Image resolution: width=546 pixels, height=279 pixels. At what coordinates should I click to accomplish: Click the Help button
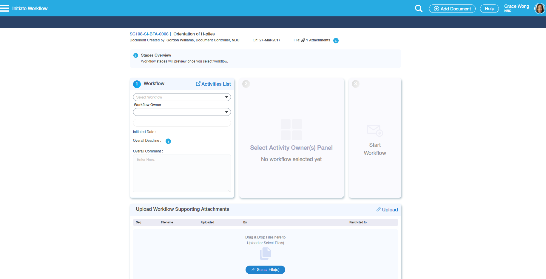tap(489, 9)
